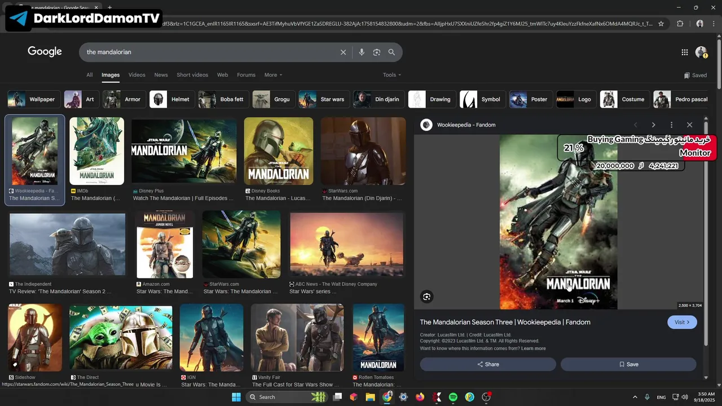The height and width of the screenshot is (406, 722).
Task: Switch to the Videos tab
Action: (137, 75)
